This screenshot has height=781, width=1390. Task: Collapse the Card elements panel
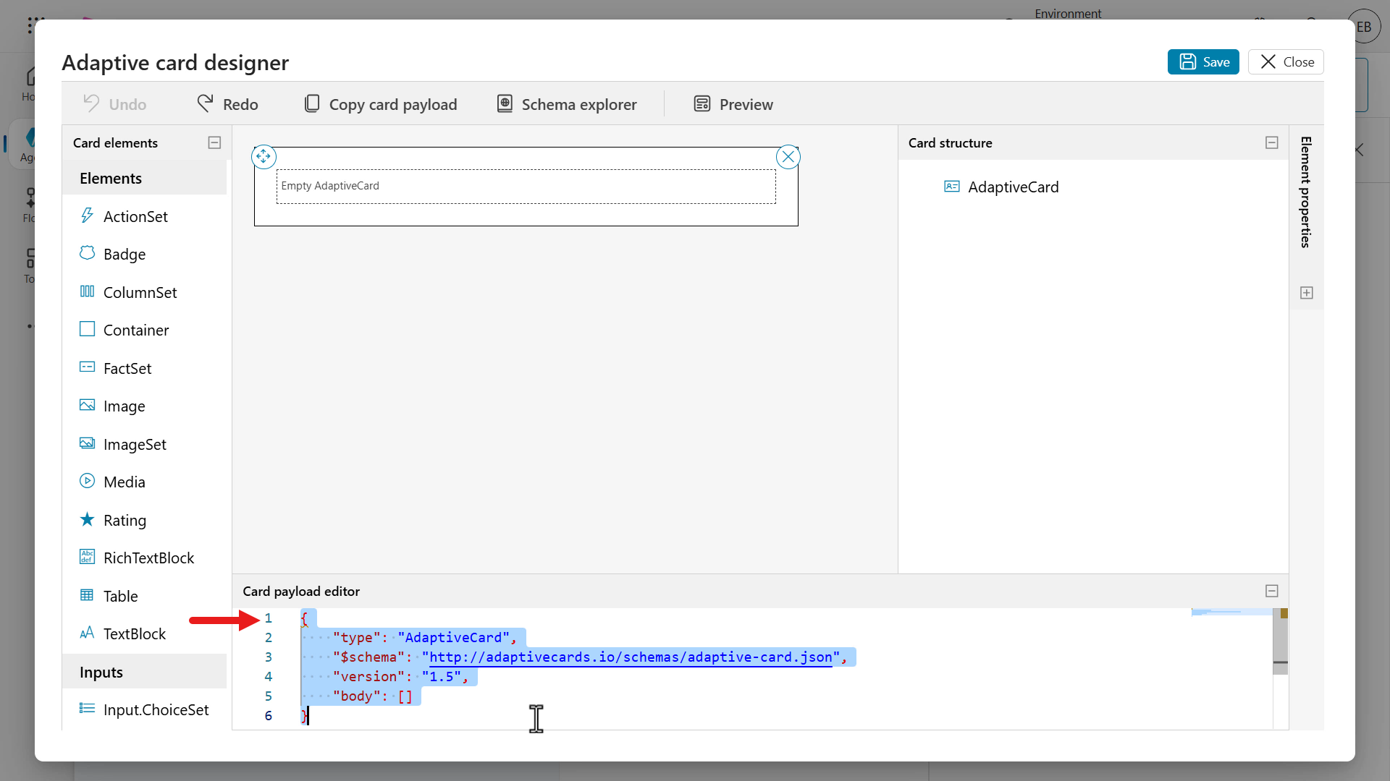214,142
